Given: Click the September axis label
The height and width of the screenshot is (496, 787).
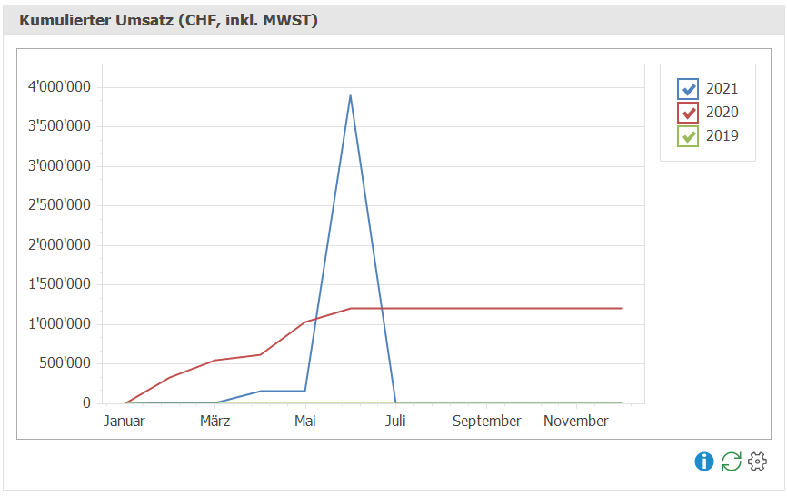Looking at the screenshot, I should [486, 421].
